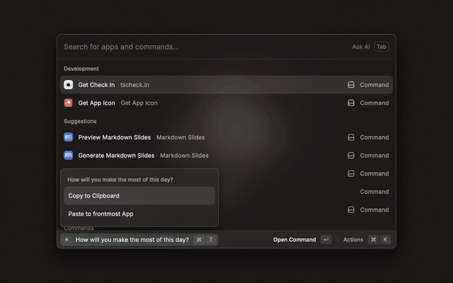Open the Actions menu in bottom bar
The height and width of the screenshot is (283, 453).
point(353,240)
